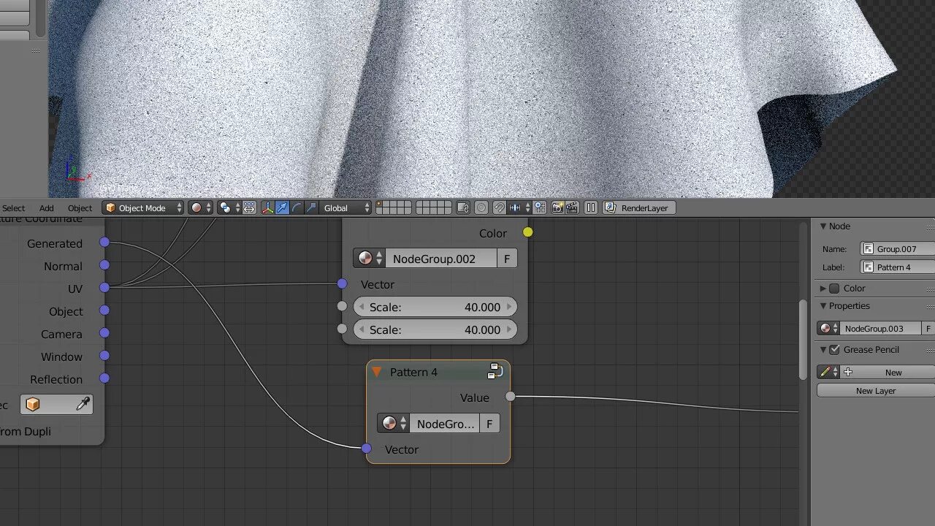This screenshot has height=526, width=935.
Task: Open NodeGroup.003 browser icon in Properties
Action: pyautogui.click(x=828, y=329)
